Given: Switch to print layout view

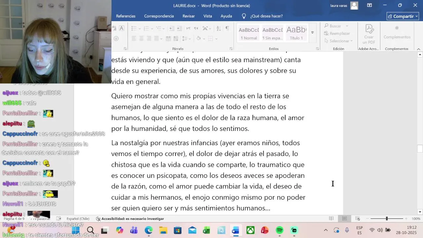Looking at the screenshot, I should tap(344, 218).
